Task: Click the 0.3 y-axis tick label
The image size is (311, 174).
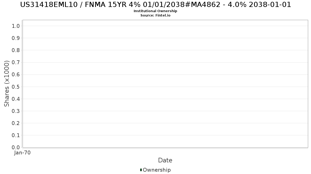Action: (16, 111)
